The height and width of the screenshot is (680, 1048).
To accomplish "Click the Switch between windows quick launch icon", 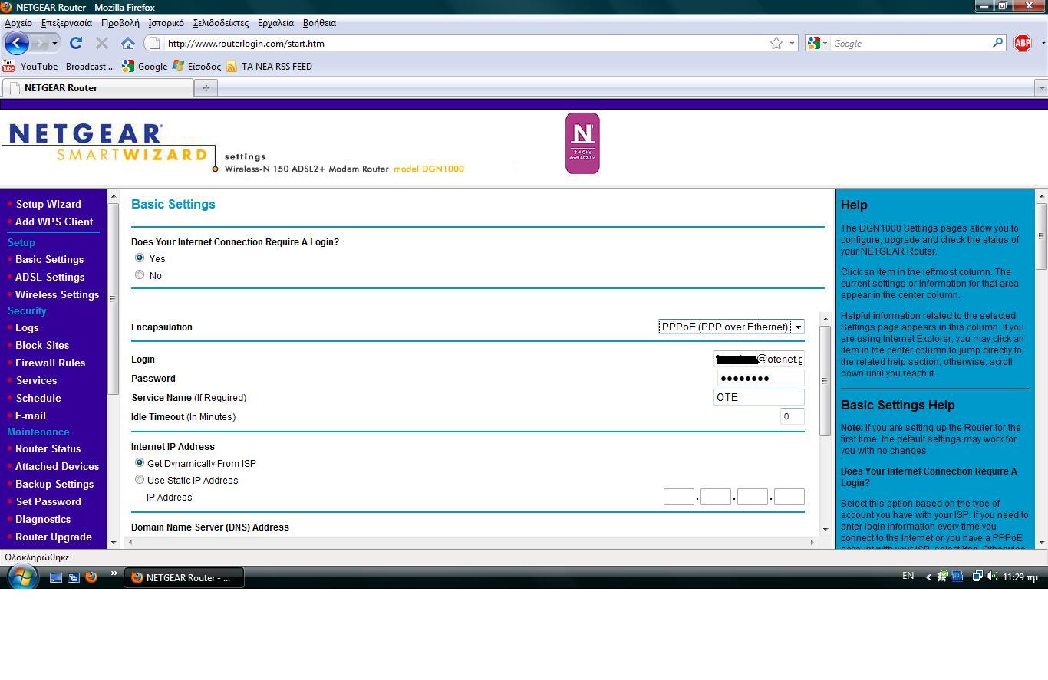I will coord(74,577).
